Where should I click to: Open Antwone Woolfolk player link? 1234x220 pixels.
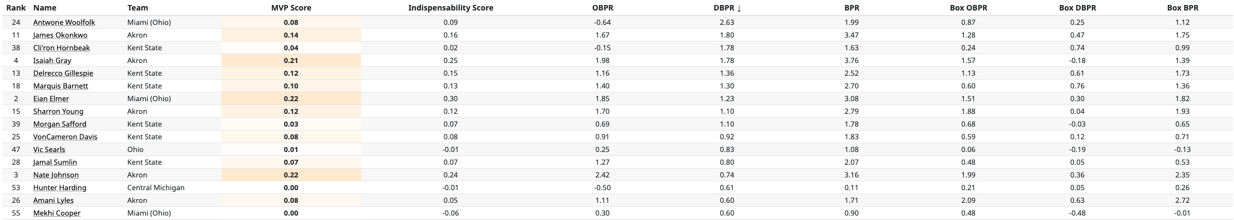click(64, 23)
